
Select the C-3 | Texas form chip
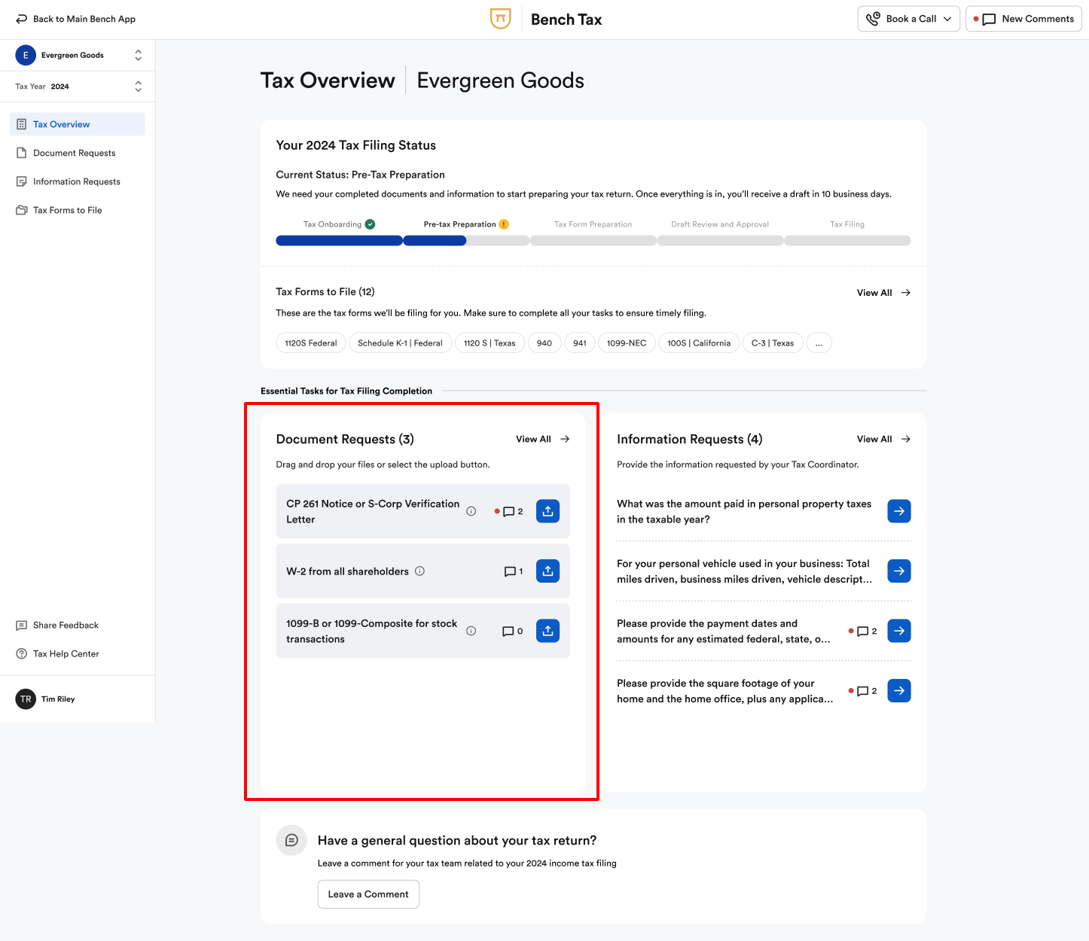pyautogui.click(x=773, y=343)
